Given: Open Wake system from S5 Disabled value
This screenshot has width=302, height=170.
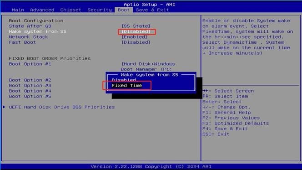Looking at the screenshot, I should pos(136,31).
